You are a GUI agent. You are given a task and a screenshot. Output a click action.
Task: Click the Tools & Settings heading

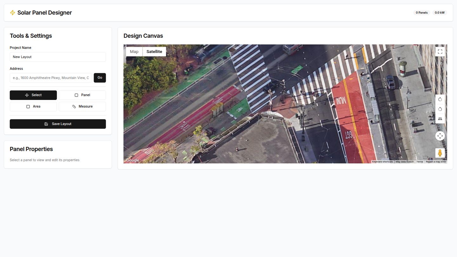click(31, 36)
